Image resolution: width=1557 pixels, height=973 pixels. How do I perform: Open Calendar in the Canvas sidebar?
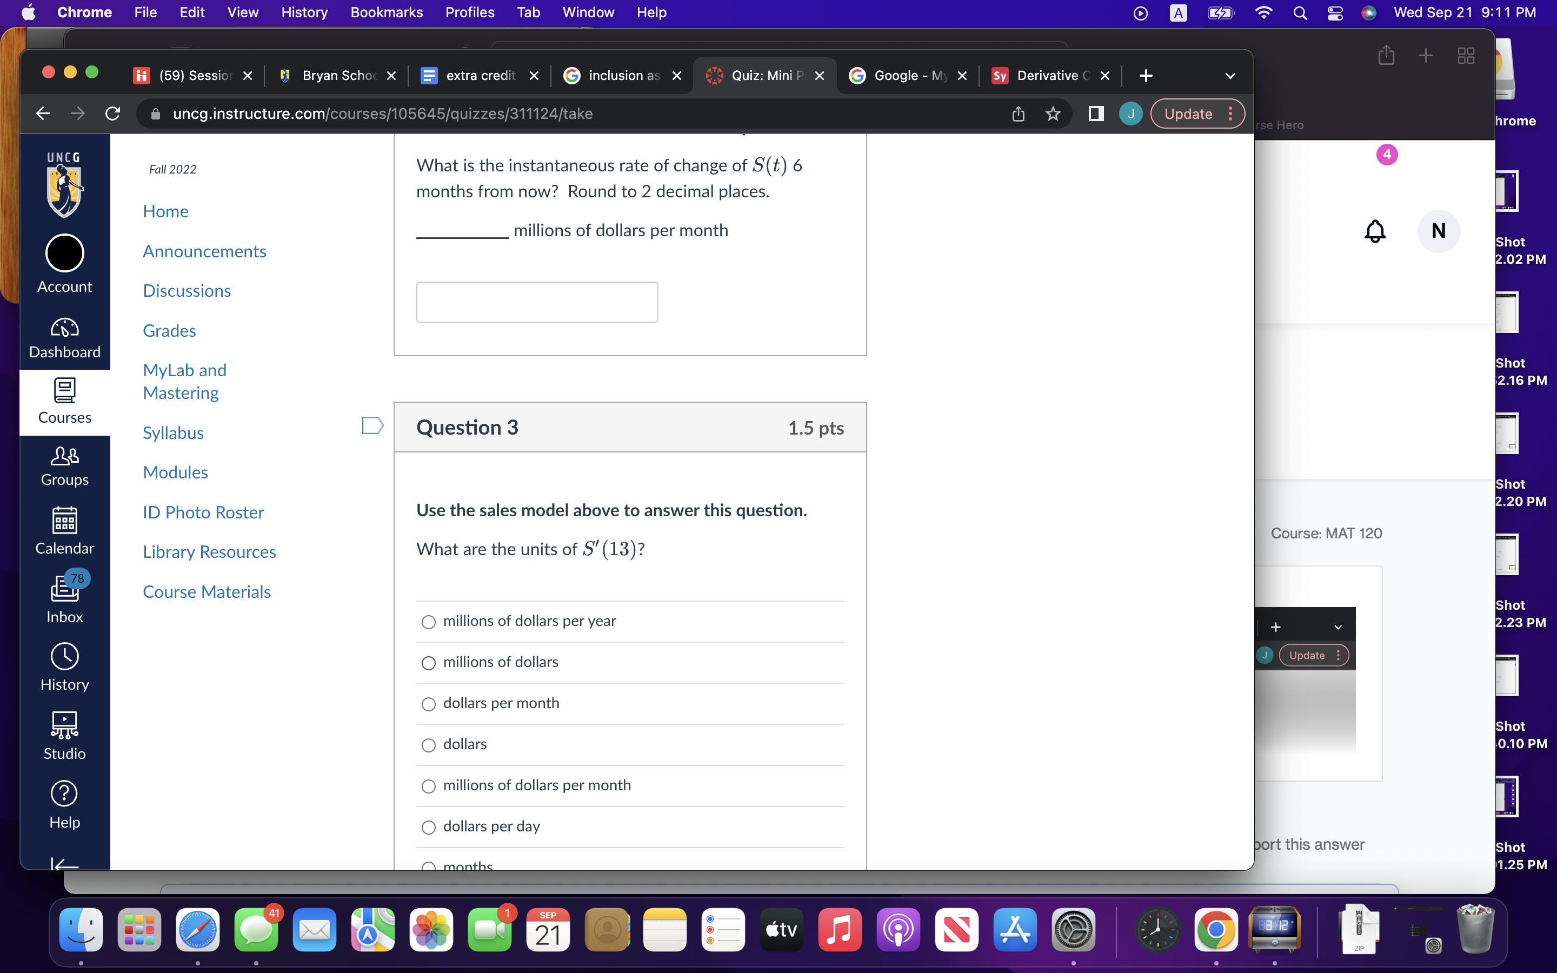coord(64,531)
